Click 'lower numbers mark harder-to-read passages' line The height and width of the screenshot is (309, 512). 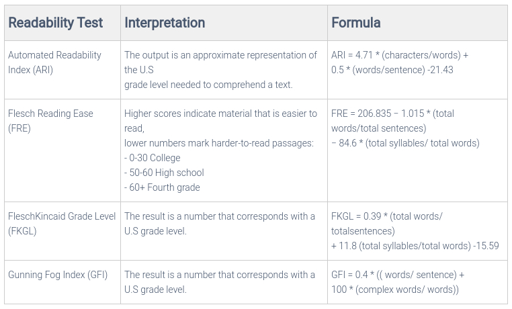[219, 143]
